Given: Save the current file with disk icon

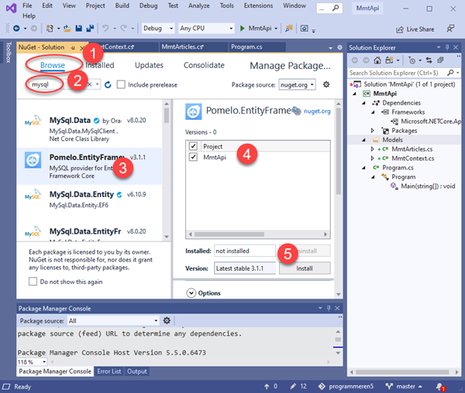Looking at the screenshot, I should pos(78,29).
